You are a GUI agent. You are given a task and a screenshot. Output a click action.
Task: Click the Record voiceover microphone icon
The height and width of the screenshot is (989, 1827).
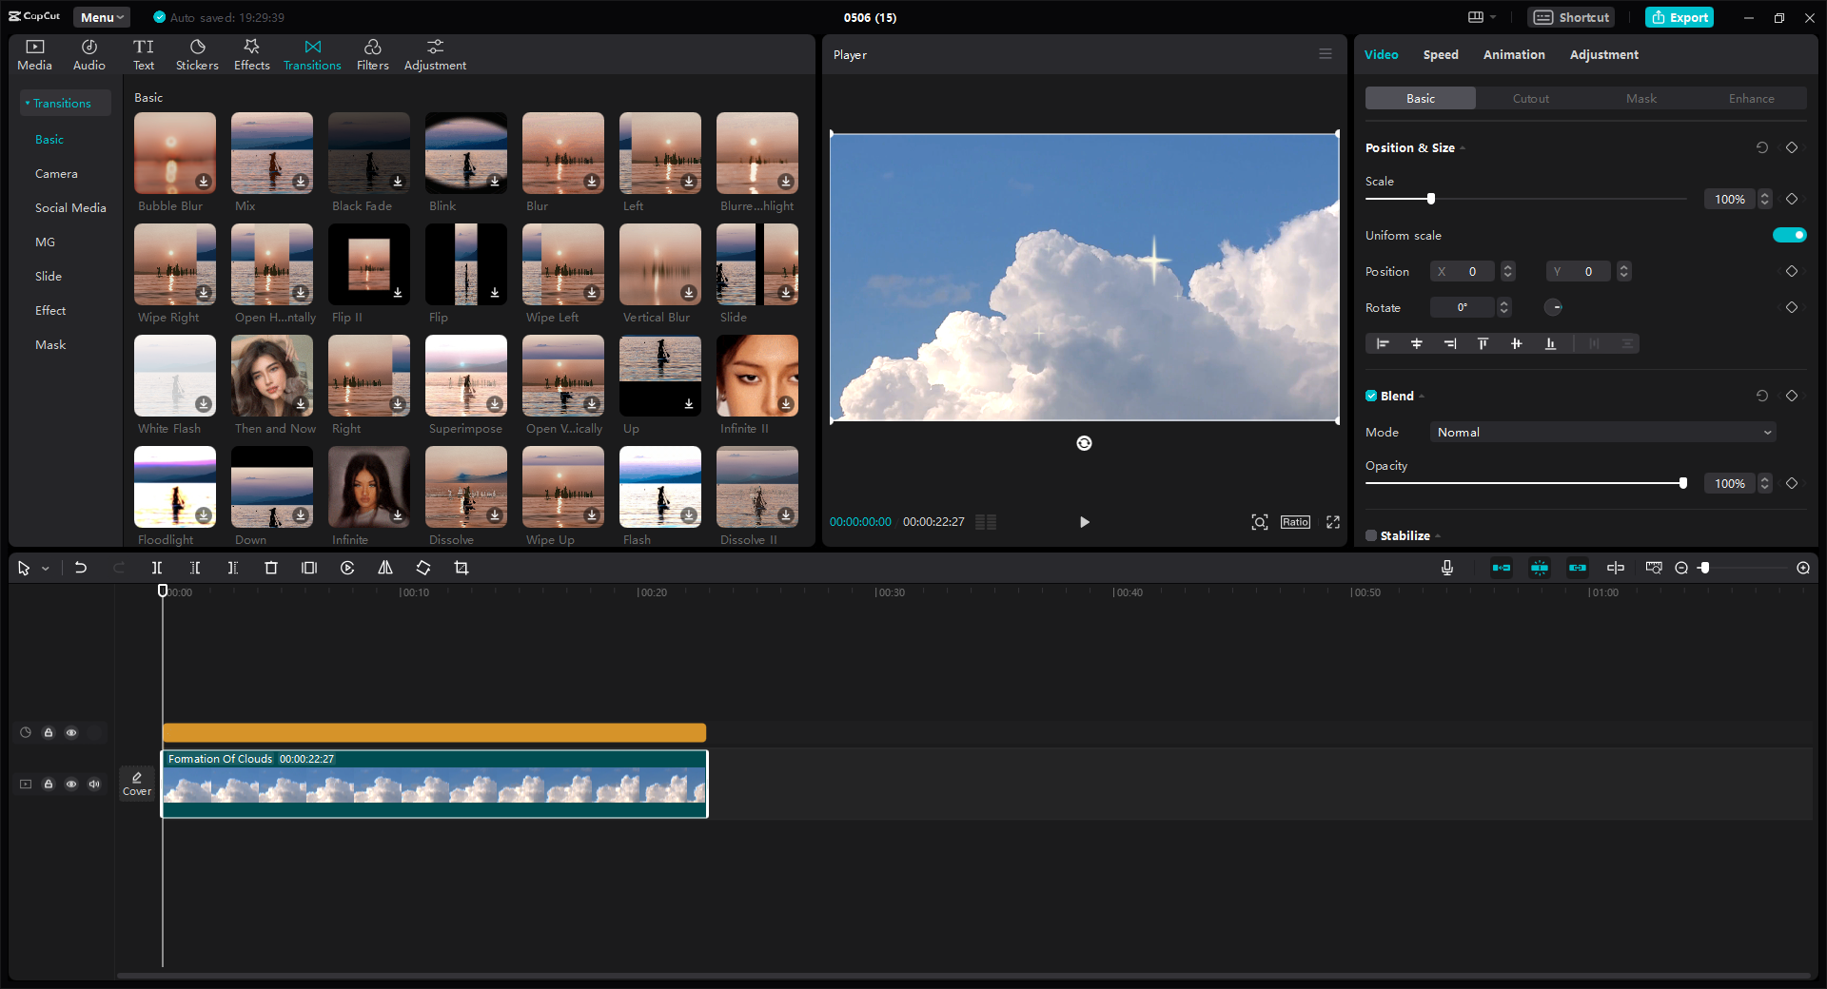click(1446, 568)
